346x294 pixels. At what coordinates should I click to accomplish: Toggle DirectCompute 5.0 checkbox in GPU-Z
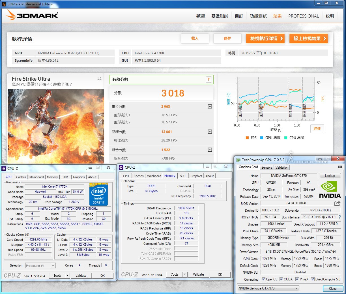point(313,279)
